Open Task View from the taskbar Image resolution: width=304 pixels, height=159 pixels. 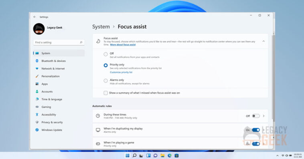point(141,155)
